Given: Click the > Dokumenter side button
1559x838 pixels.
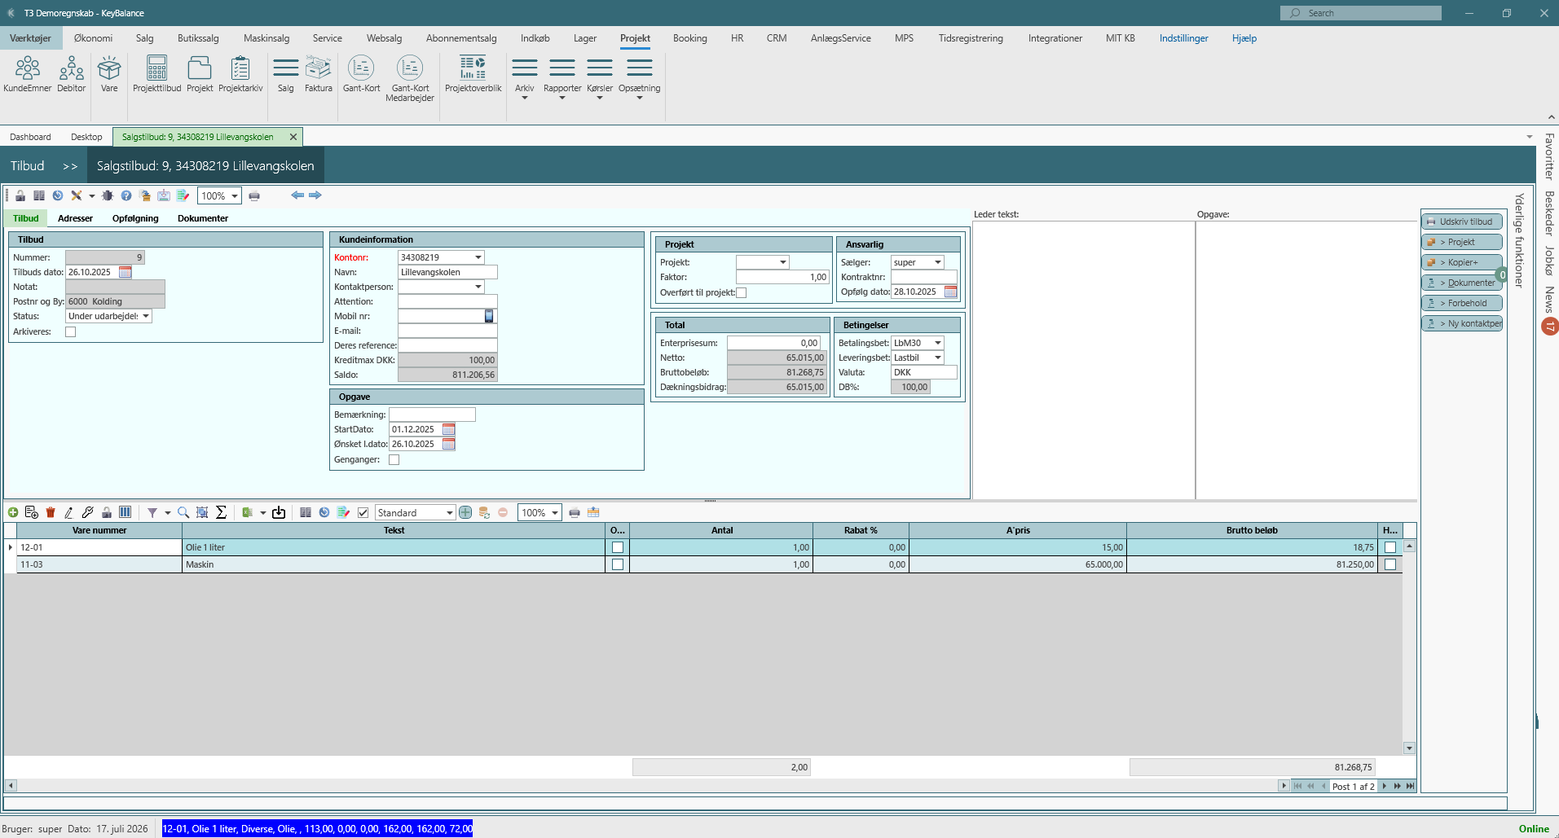Looking at the screenshot, I should point(1461,283).
